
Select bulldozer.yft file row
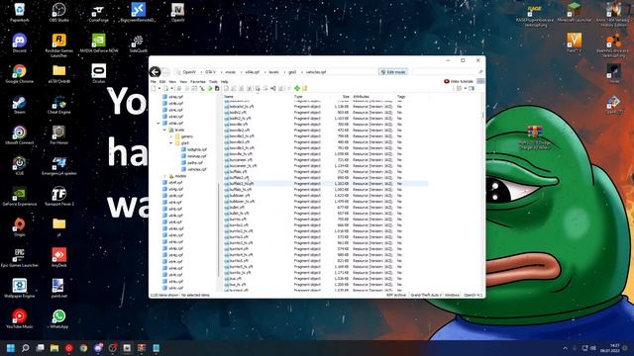pos(326,196)
